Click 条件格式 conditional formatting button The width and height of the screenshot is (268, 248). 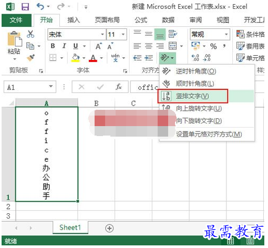[x=250, y=34]
